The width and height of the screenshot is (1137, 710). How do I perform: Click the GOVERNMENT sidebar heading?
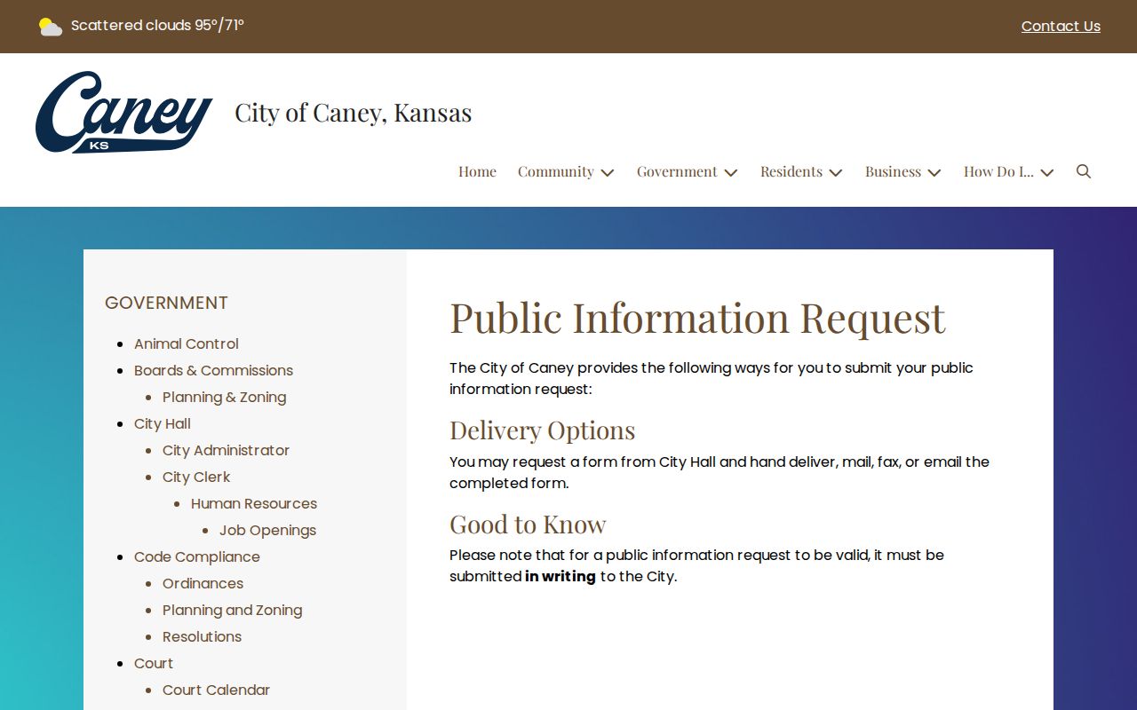pos(166,303)
